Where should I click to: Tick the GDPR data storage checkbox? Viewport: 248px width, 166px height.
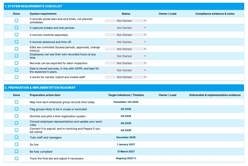16,70
